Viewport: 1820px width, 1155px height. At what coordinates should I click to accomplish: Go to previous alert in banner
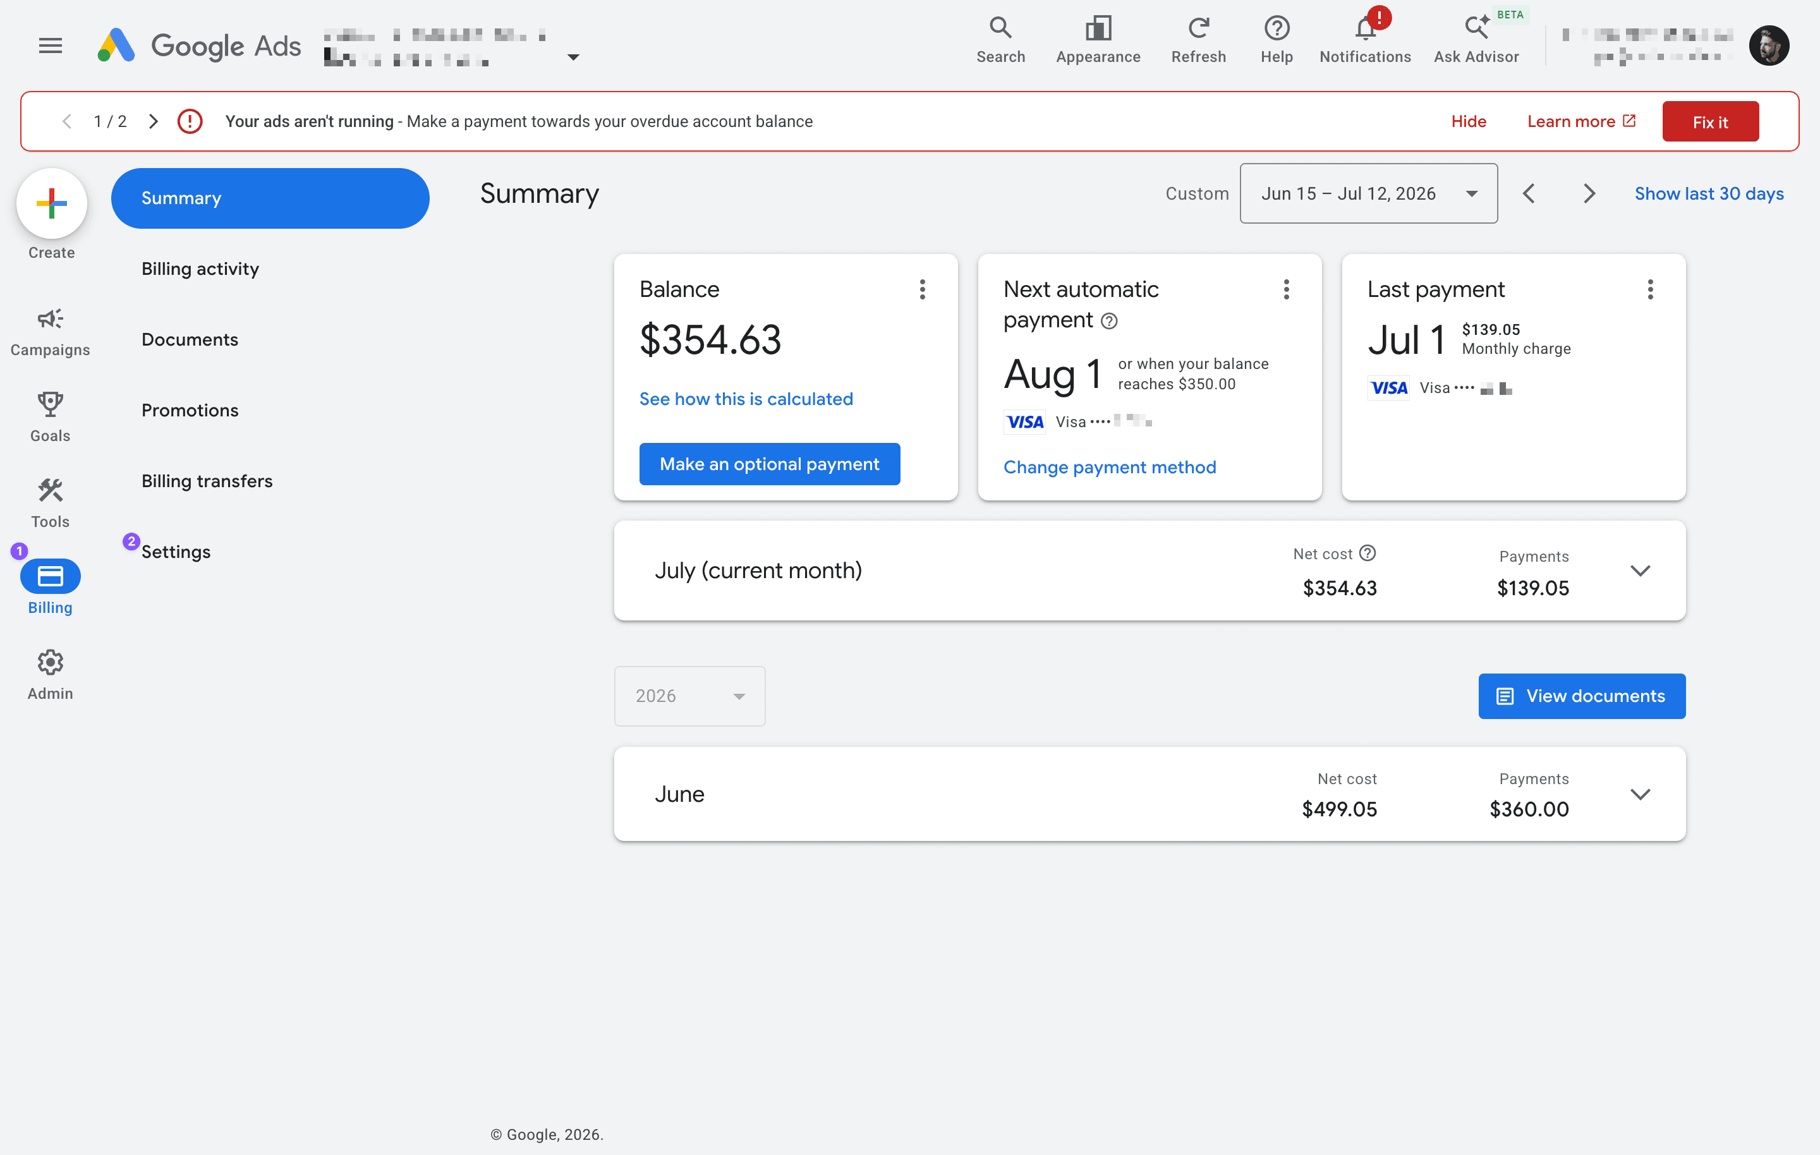coord(66,122)
